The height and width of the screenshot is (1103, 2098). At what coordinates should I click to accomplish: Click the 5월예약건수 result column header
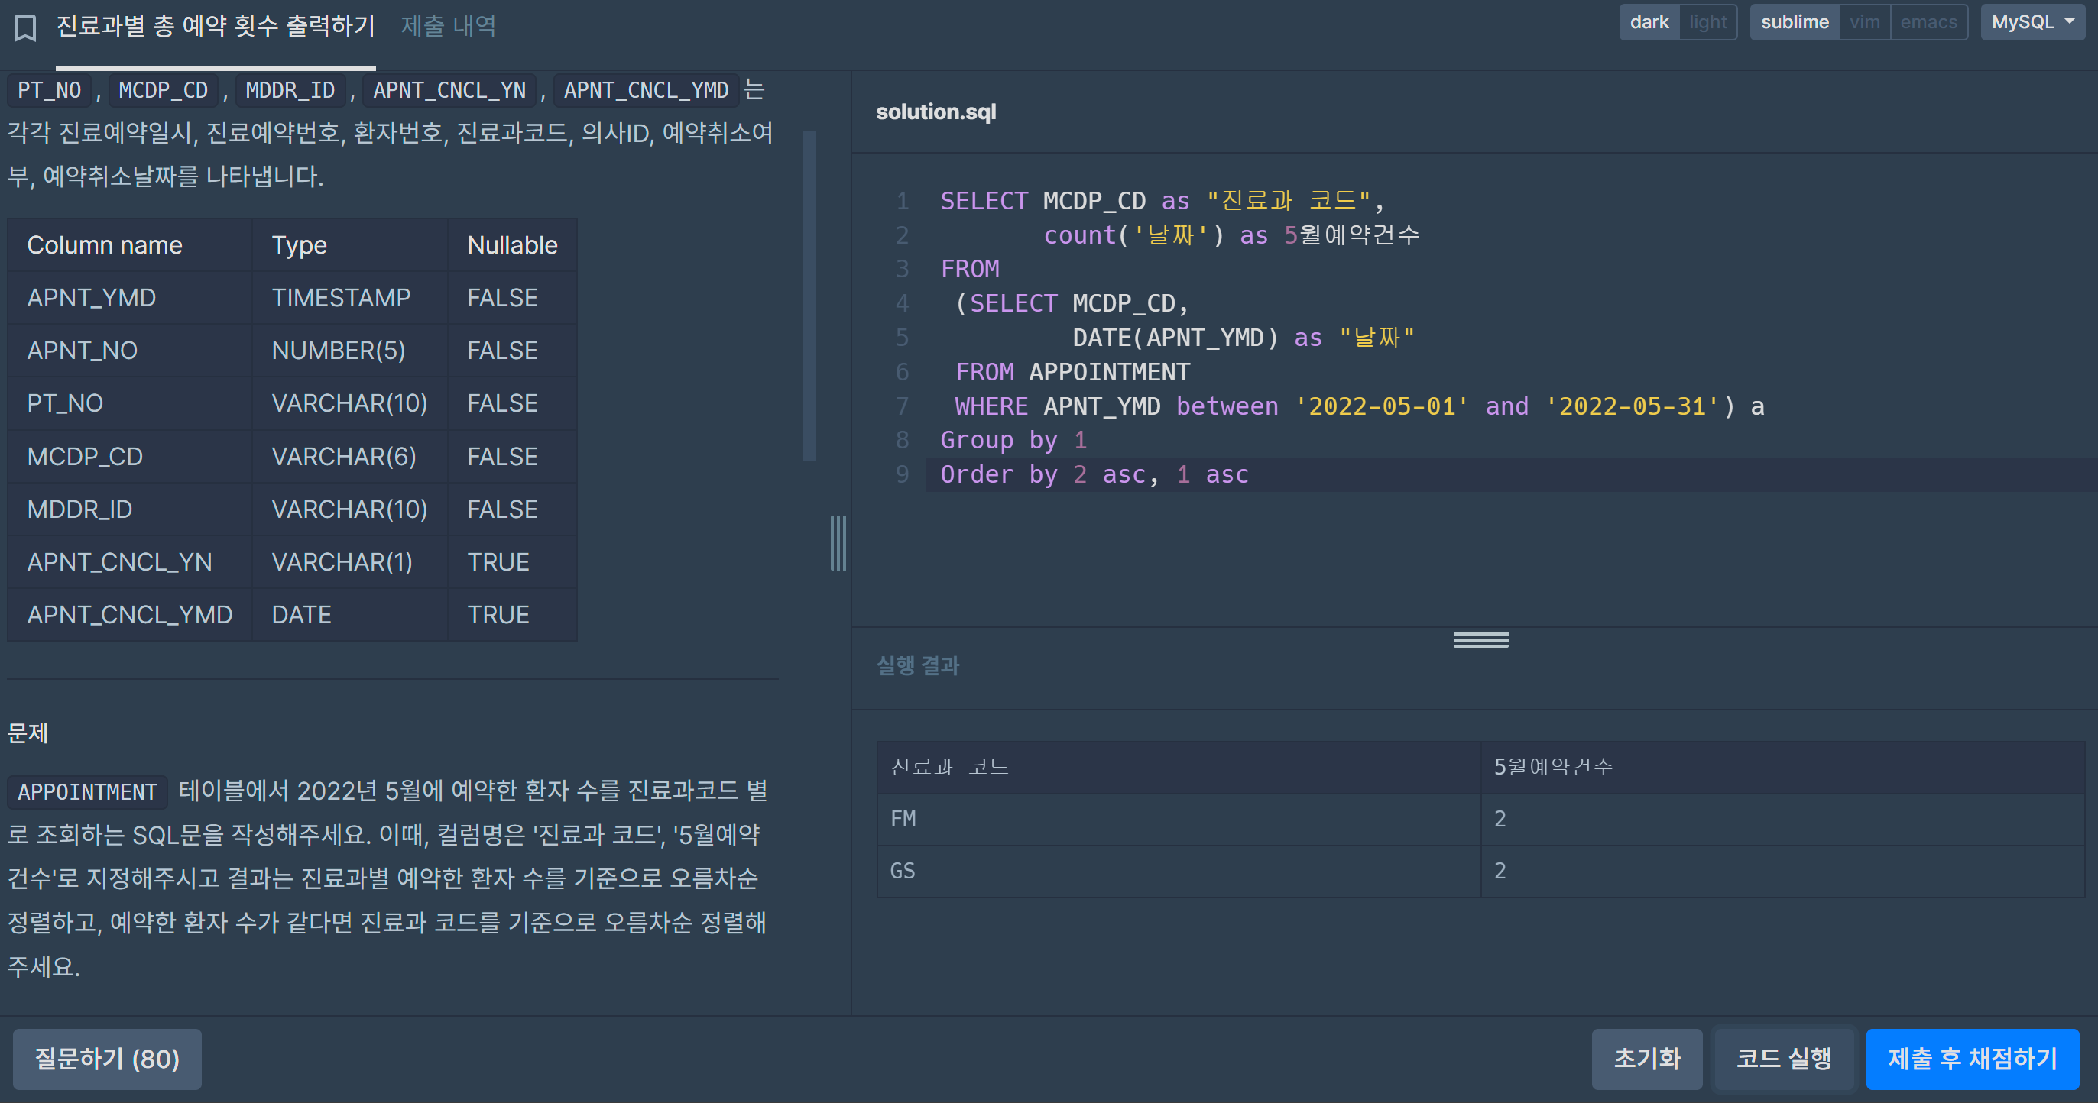click(1552, 767)
